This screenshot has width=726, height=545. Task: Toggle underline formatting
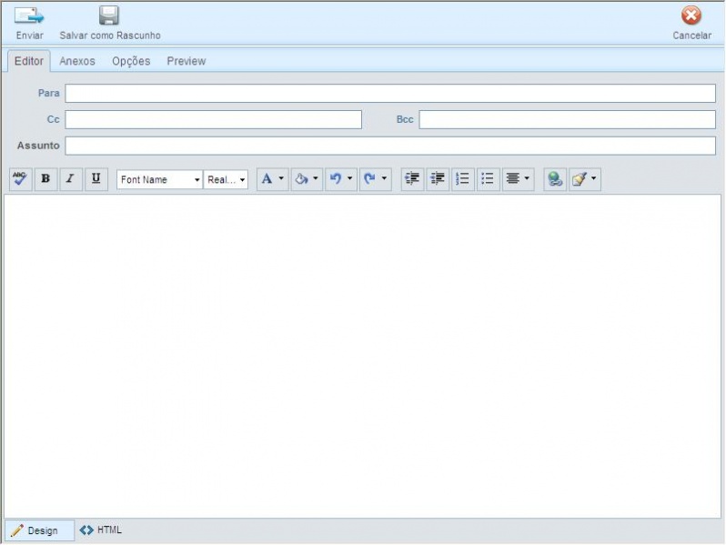point(96,179)
